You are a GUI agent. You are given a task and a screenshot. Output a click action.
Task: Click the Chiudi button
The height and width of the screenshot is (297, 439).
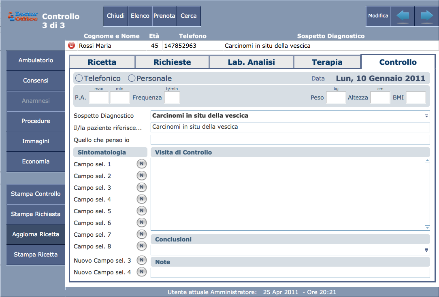tap(116, 16)
